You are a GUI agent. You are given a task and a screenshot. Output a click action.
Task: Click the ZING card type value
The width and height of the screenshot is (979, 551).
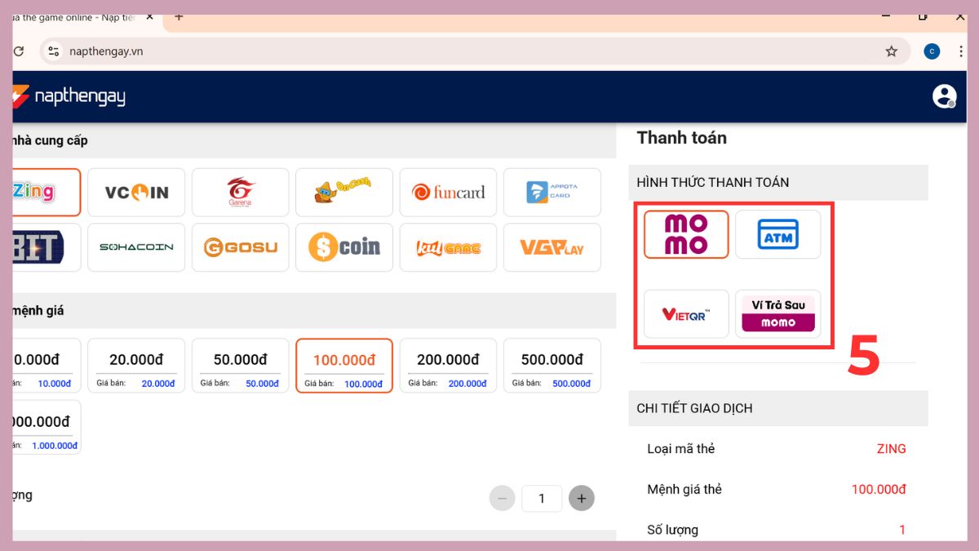(x=891, y=449)
